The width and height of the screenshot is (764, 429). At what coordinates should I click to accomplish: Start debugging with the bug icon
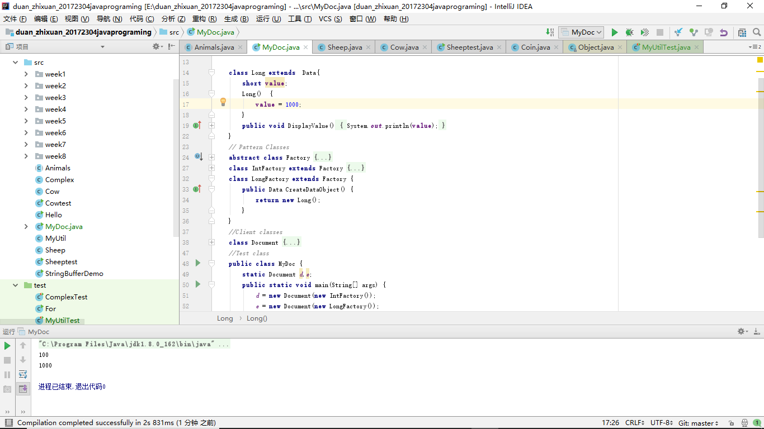click(x=629, y=32)
